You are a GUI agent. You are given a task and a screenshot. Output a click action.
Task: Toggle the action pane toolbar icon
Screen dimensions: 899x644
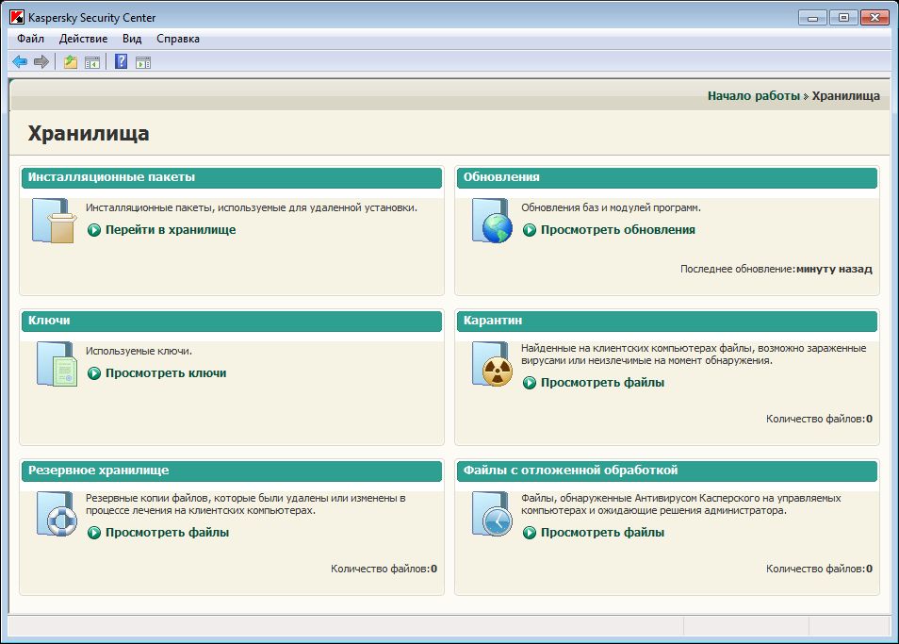click(x=143, y=62)
